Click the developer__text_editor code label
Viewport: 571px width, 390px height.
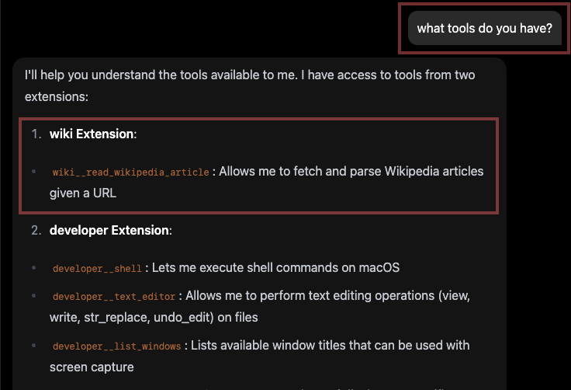(115, 297)
